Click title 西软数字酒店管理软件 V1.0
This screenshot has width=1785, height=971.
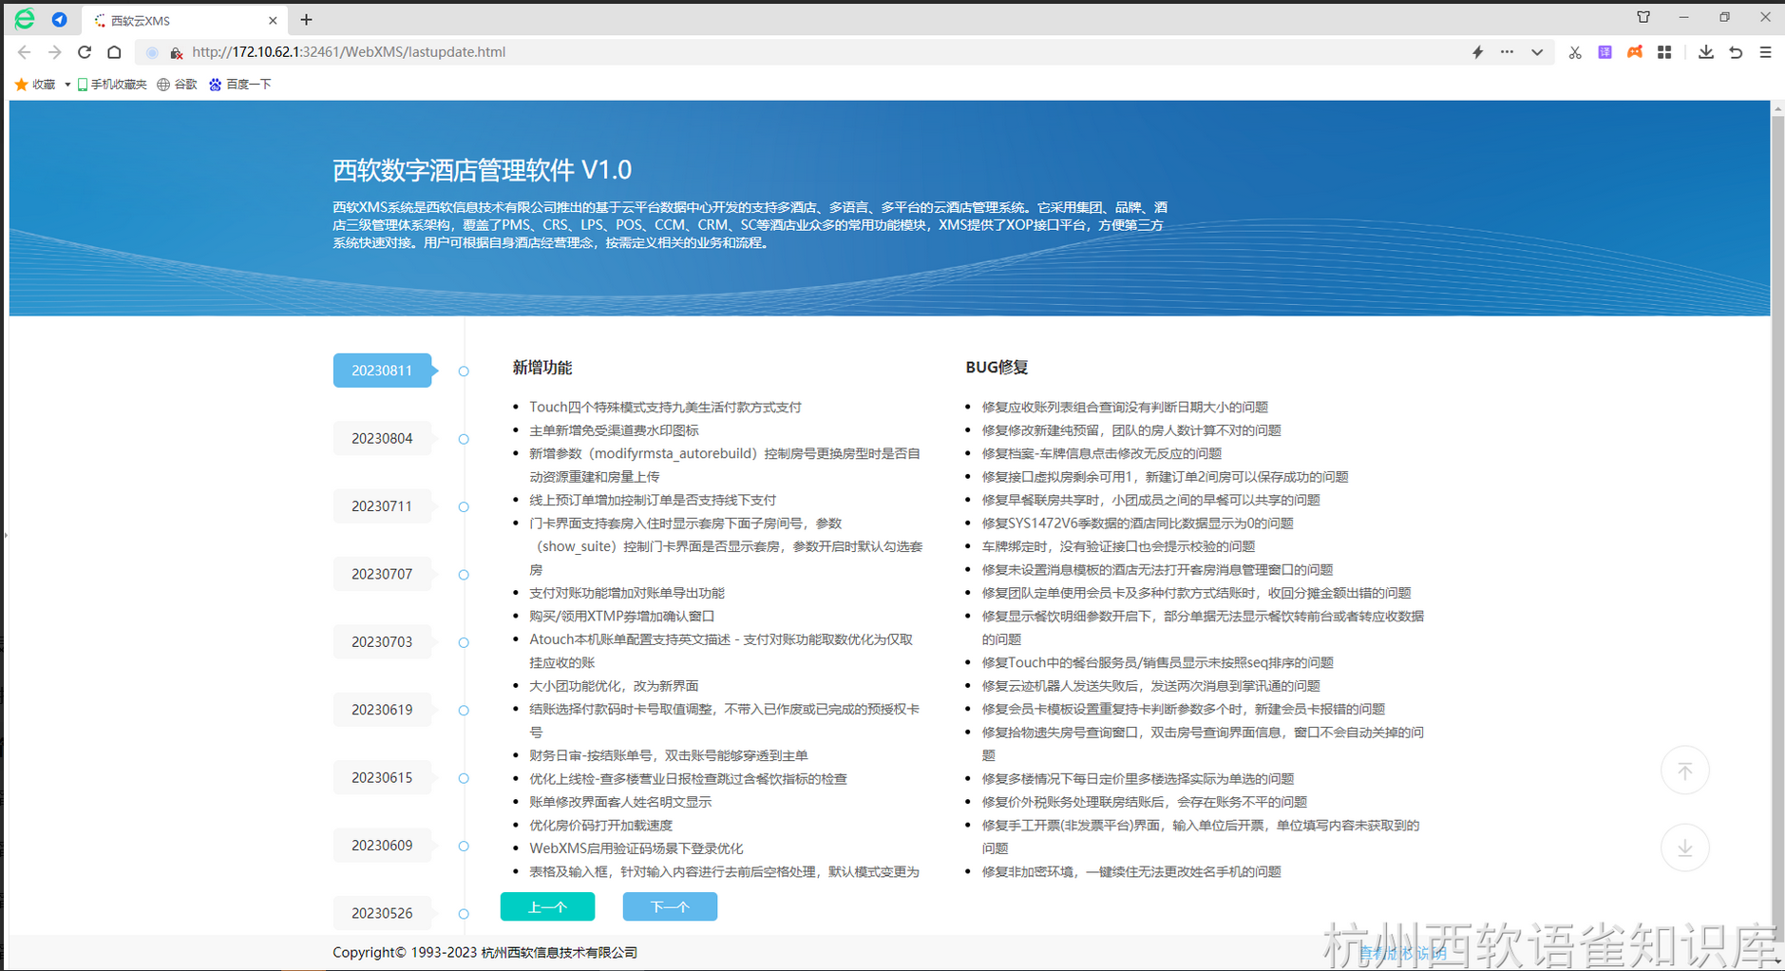tap(482, 170)
